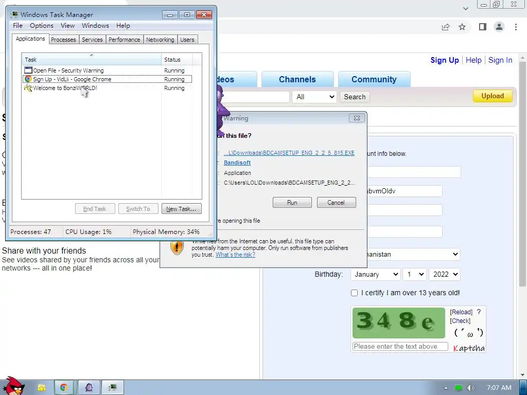527x395 pixels.
Task: Click the VidLii Search button
Action: pos(355,97)
